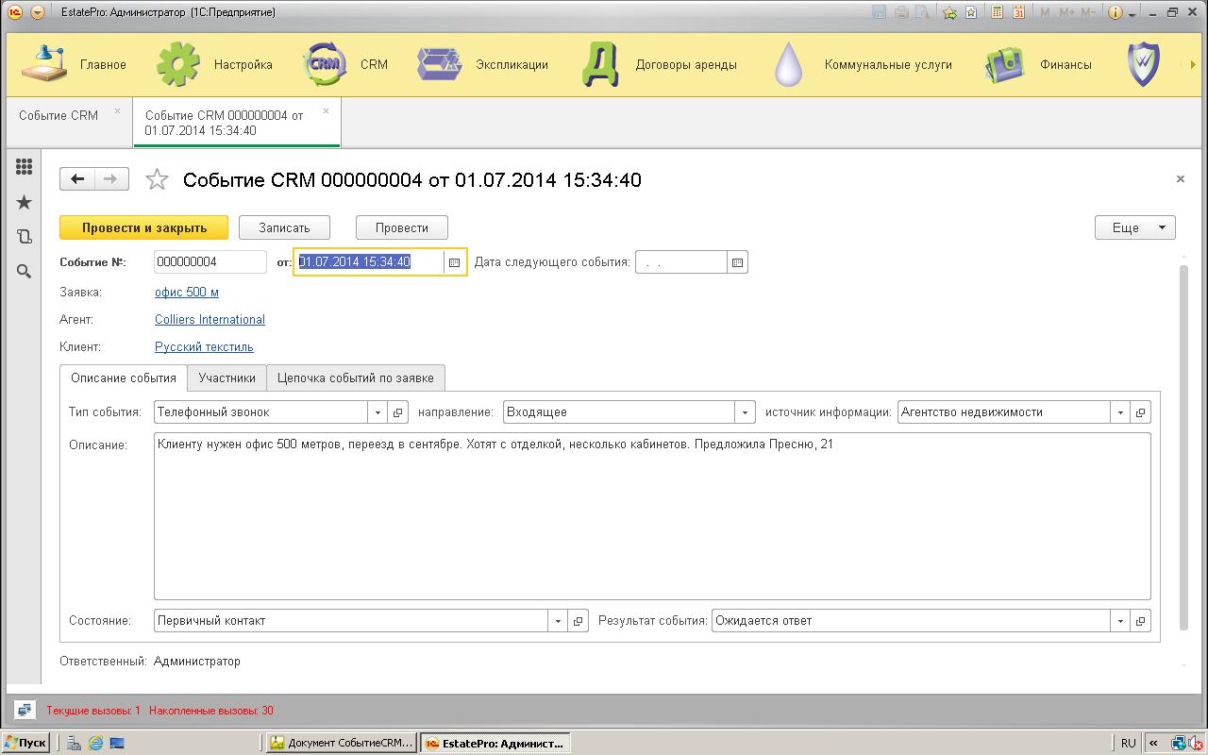The image size is (1208, 755).
Task: Close the Событие CRM 000000004 tab
Action: [326, 110]
